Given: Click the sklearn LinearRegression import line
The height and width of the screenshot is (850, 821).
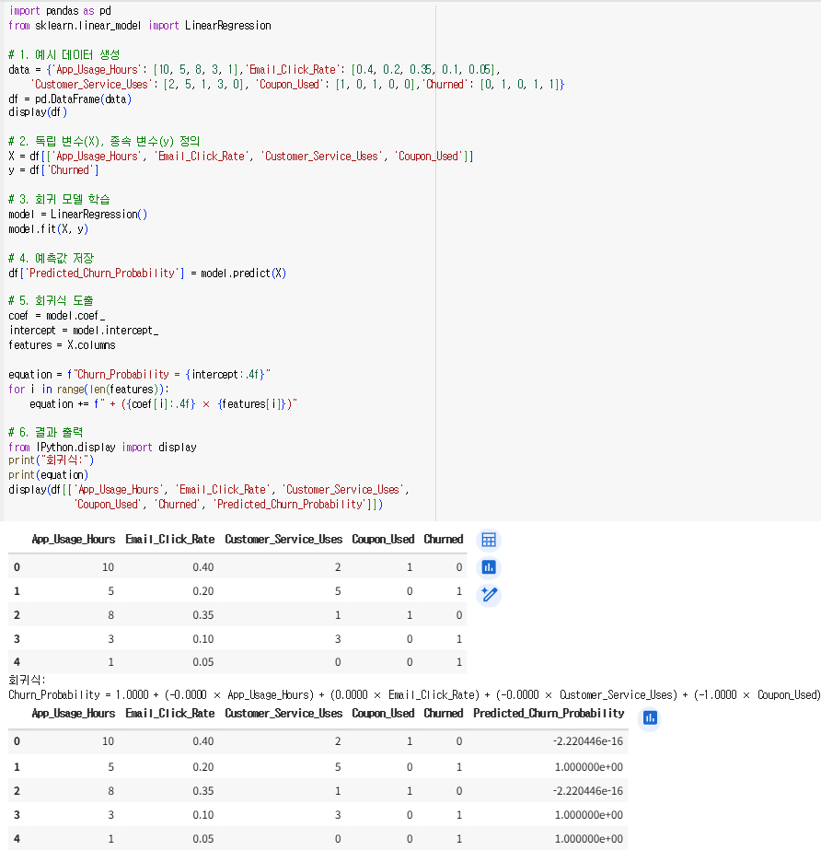Looking at the screenshot, I should 140,26.
